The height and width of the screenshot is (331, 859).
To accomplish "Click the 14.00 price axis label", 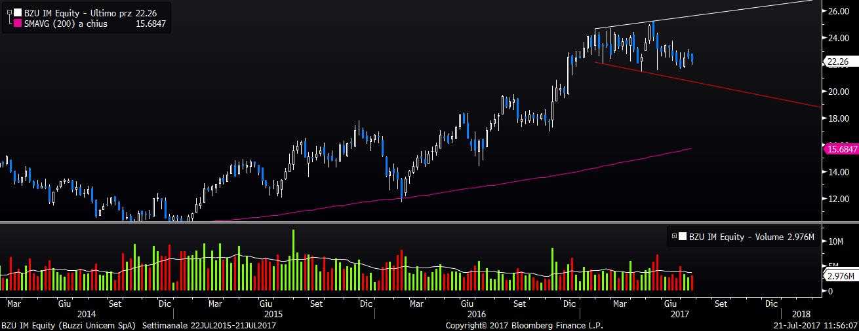I will tap(839, 172).
